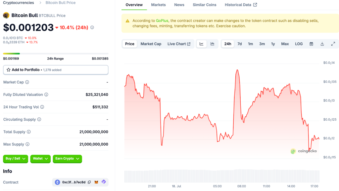Viewport: 339px width, 191px height.
Task: Open the Wallet dropdown
Action: click(40, 159)
